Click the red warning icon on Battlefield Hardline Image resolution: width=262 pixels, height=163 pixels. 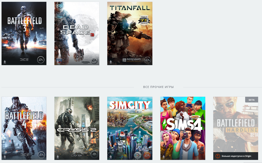(x=217, y=156)
